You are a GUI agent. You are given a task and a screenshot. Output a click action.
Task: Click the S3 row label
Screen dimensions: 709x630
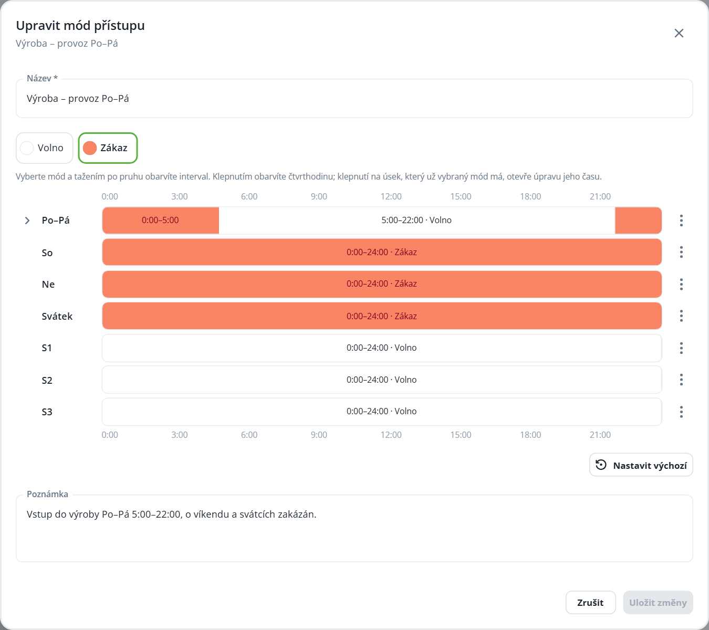47,412
